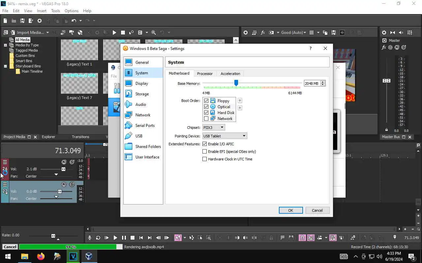
Task: Click OK in Settings dialog
Action: tap(291, 210)
